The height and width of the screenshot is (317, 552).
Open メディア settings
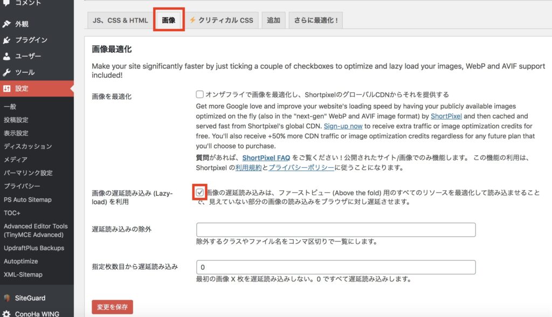tap(16, 160)
